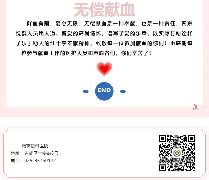Click the top-right QR finder square
The image size is (209, 180).
click(192, 138)
